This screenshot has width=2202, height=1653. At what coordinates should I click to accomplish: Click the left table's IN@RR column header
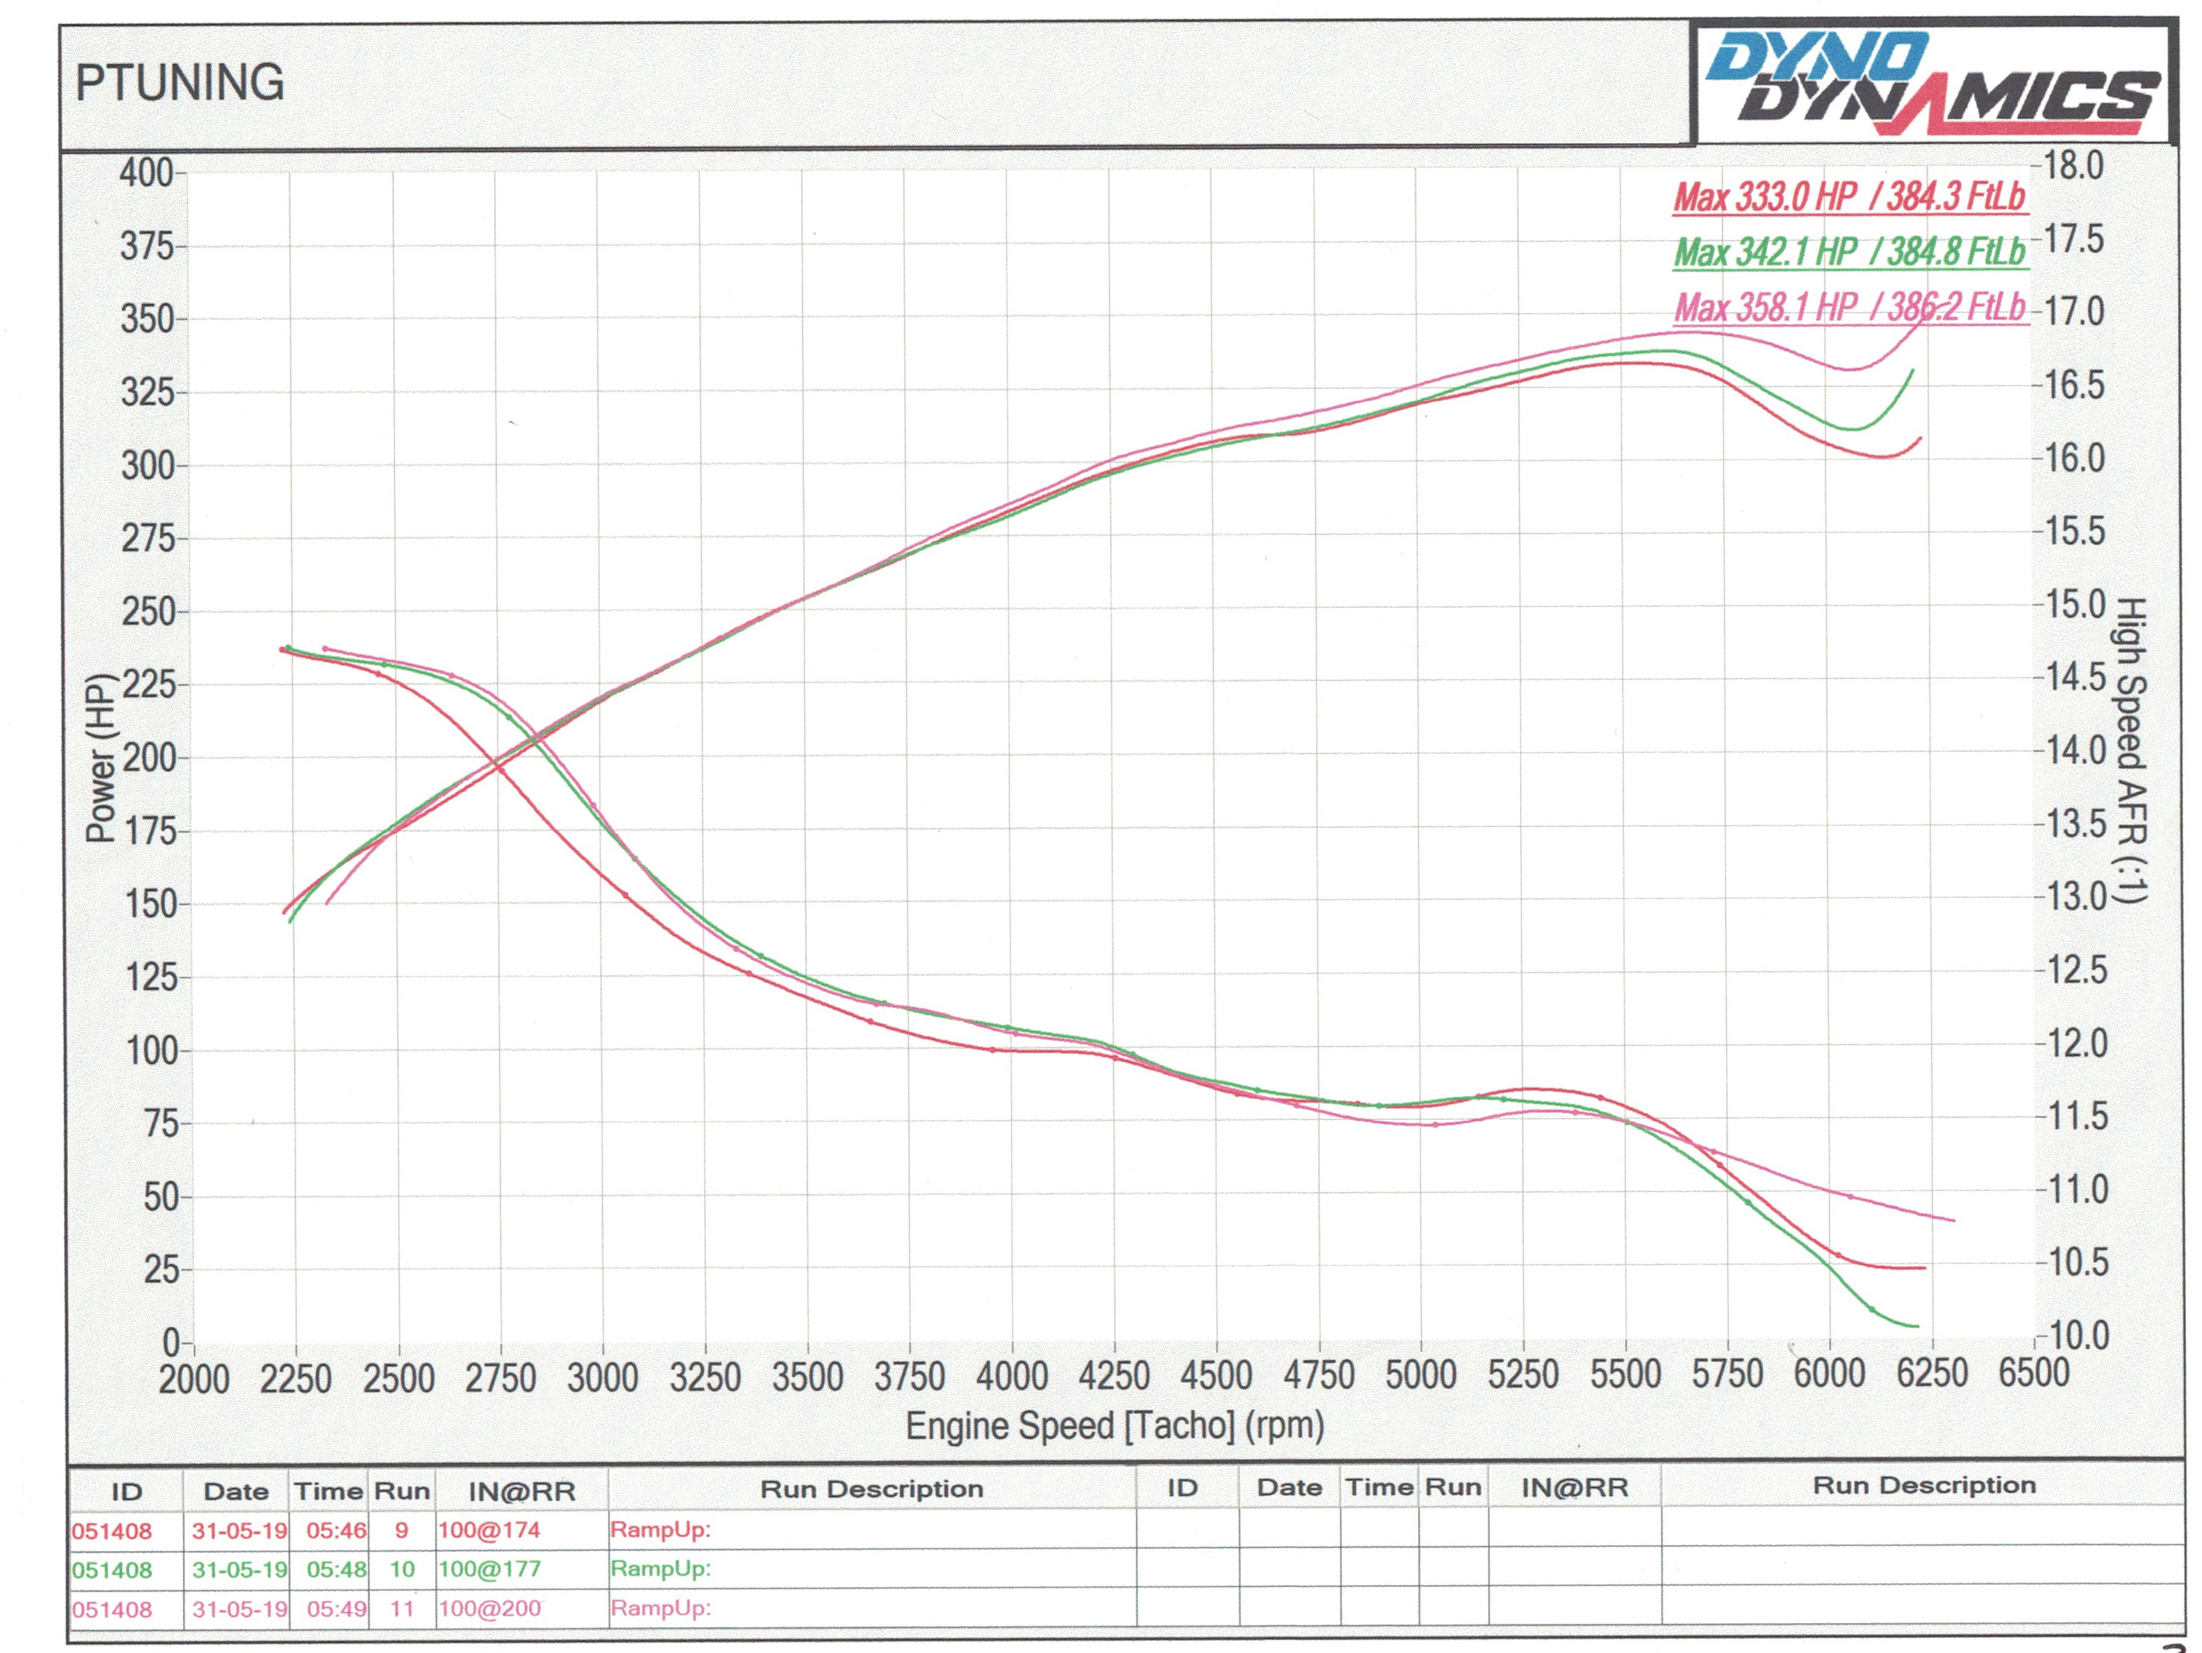pos(522,1492)
